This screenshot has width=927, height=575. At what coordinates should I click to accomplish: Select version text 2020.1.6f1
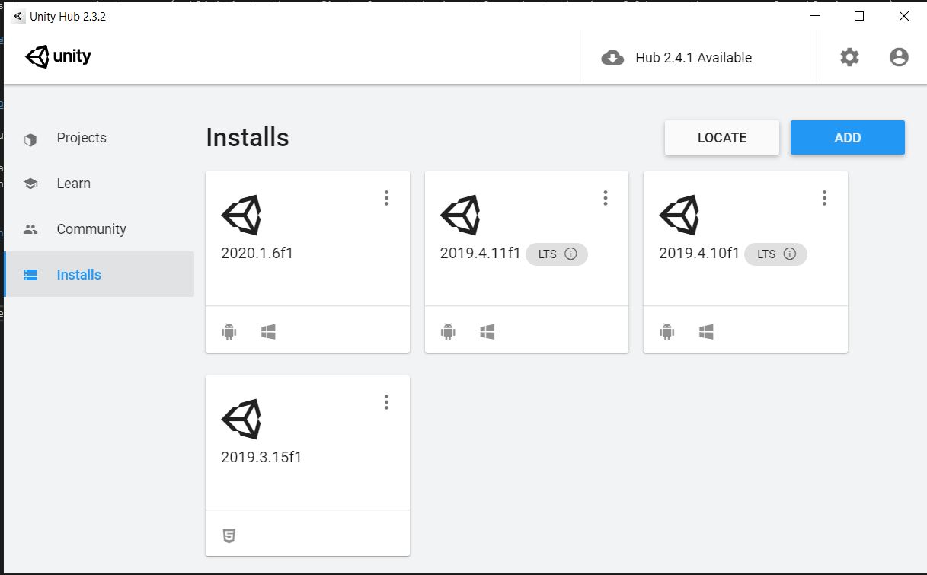tap(257, 254)
